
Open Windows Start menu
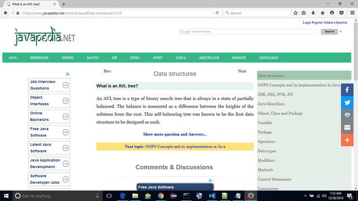pyautogui.click(x=6, y=196)
